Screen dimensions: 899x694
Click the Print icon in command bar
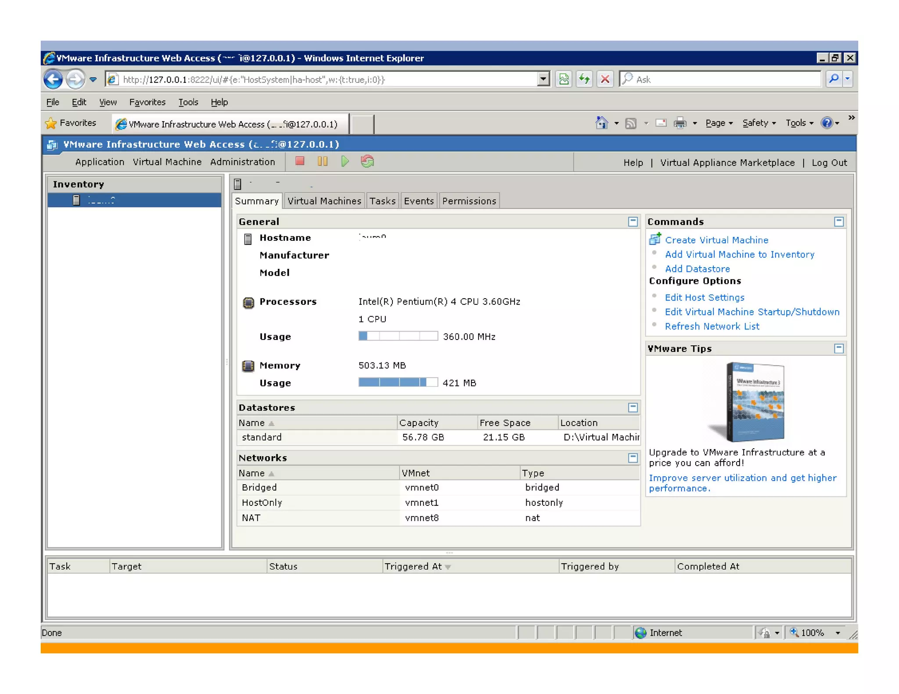[x=680, y=123]
